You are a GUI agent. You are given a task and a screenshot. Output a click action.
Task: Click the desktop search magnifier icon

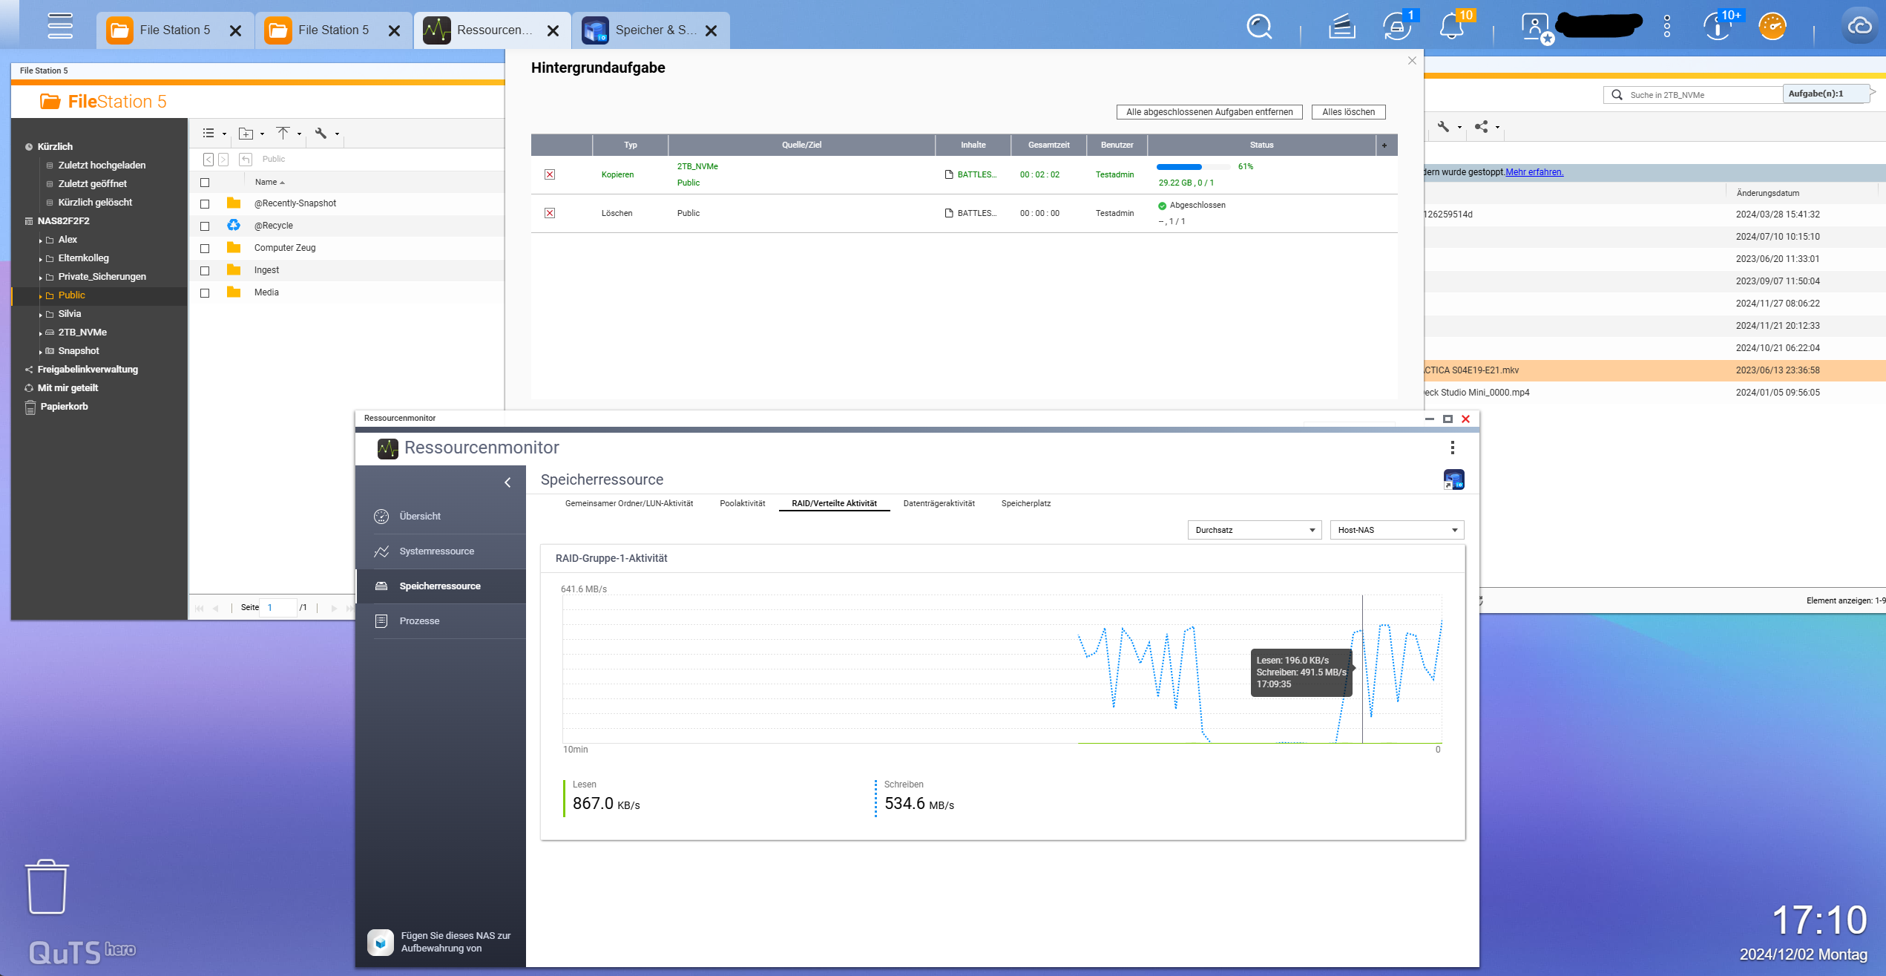tap(1259, 27)
